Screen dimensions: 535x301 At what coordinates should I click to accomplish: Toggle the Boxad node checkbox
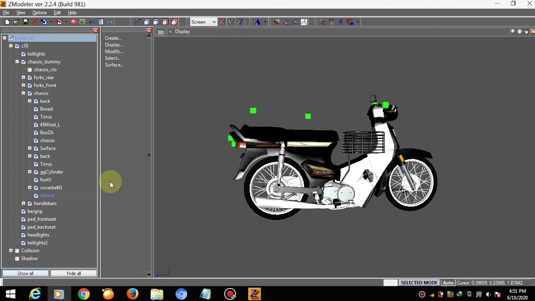[36, 109]
